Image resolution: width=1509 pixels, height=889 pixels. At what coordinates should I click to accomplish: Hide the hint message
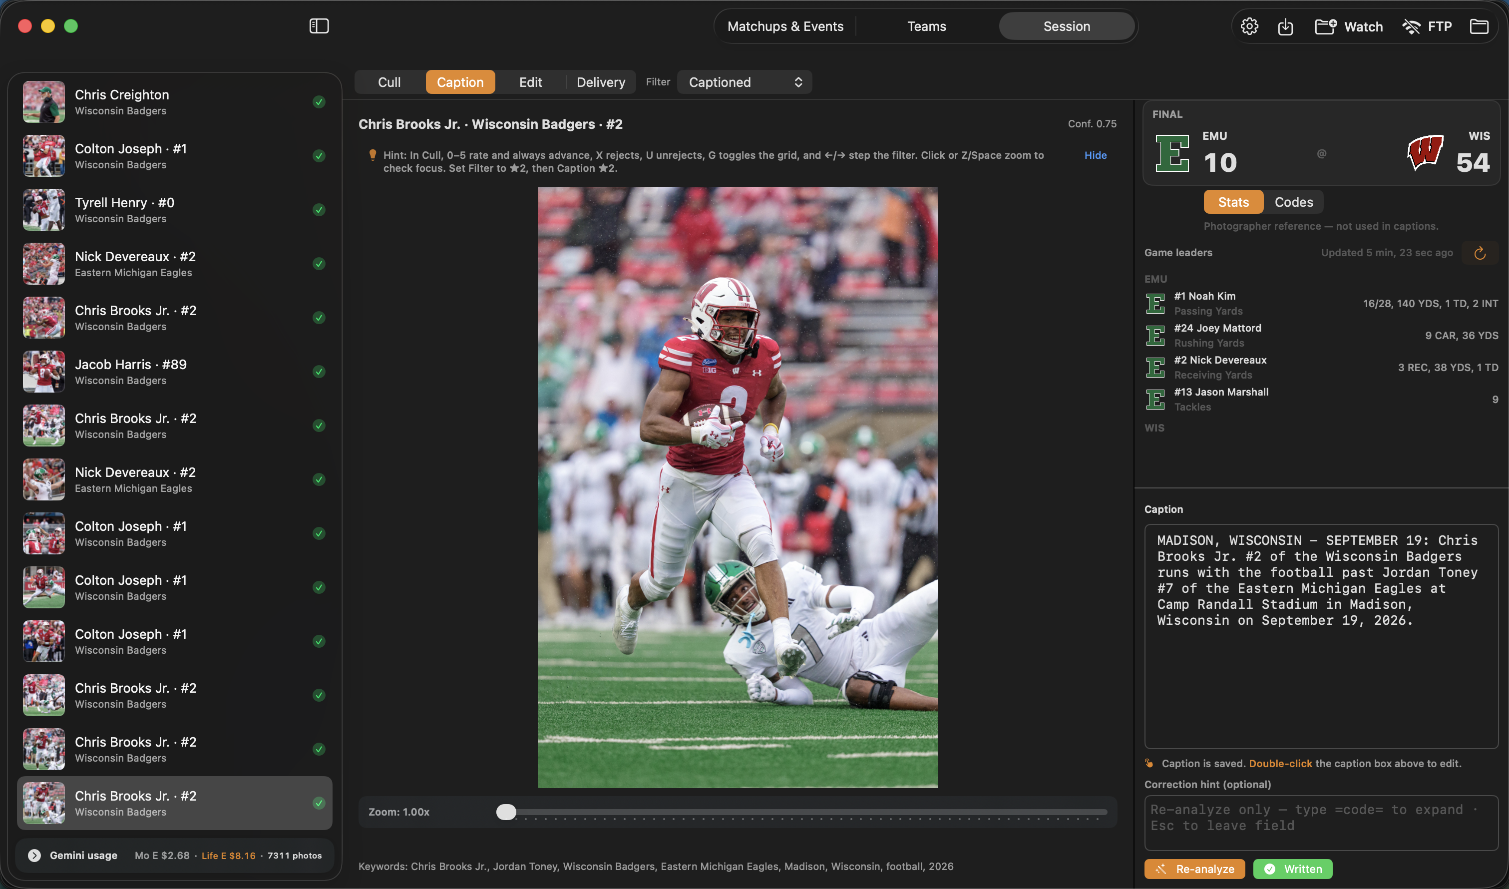pyautogui.click(x=1095, y=155)
